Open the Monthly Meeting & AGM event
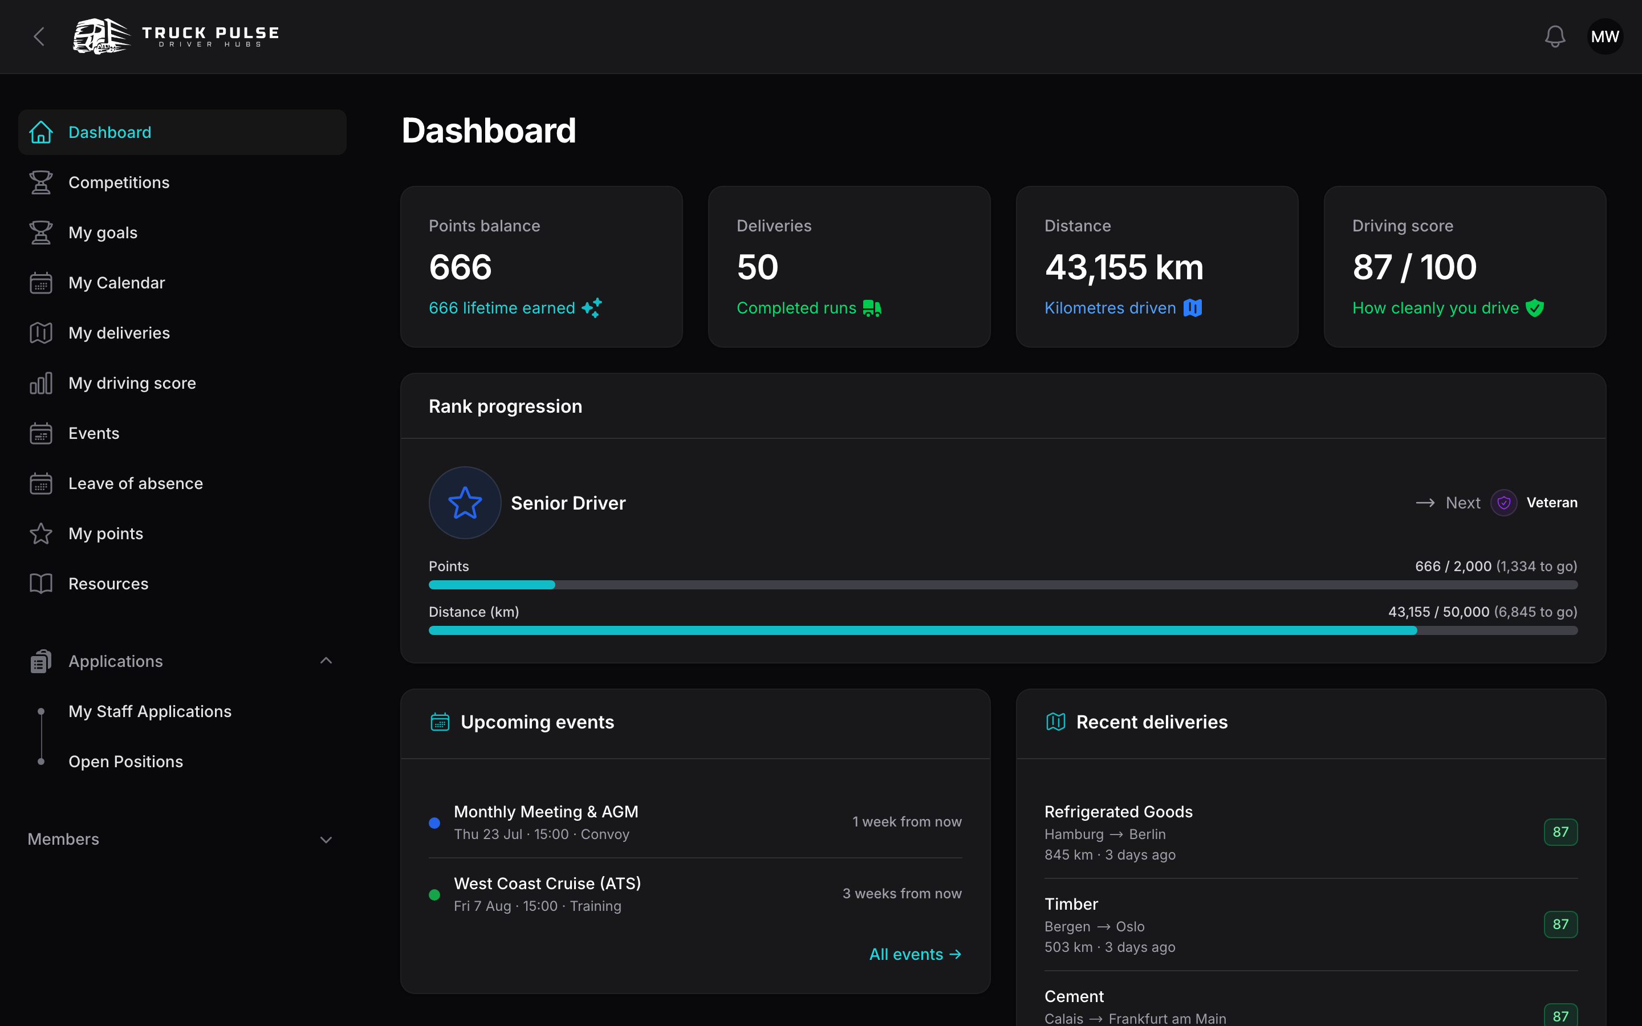Viewport: 1642px width, 1026px height. pyautogui.click(x=696, y=823)
